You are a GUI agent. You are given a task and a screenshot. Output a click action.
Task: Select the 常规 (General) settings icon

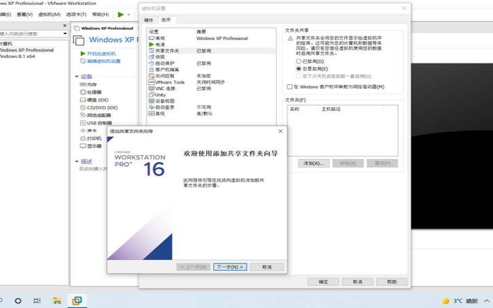click(151, 38)
